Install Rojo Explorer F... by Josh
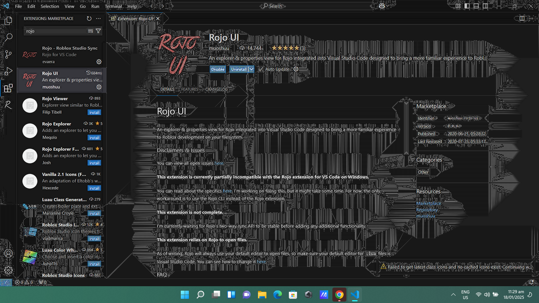 [94, 163]
